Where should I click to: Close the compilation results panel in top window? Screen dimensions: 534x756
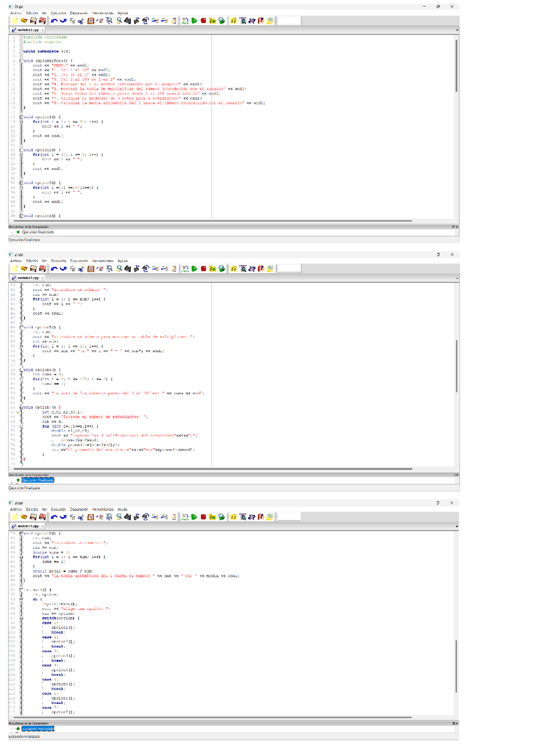click(x=457, y=227)
